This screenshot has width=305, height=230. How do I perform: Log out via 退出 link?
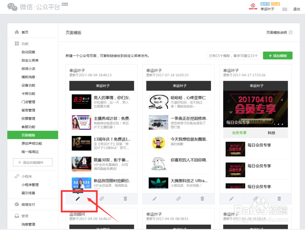point(296,9)
